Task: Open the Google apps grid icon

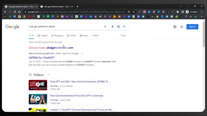Action: [x=182, y=27]
